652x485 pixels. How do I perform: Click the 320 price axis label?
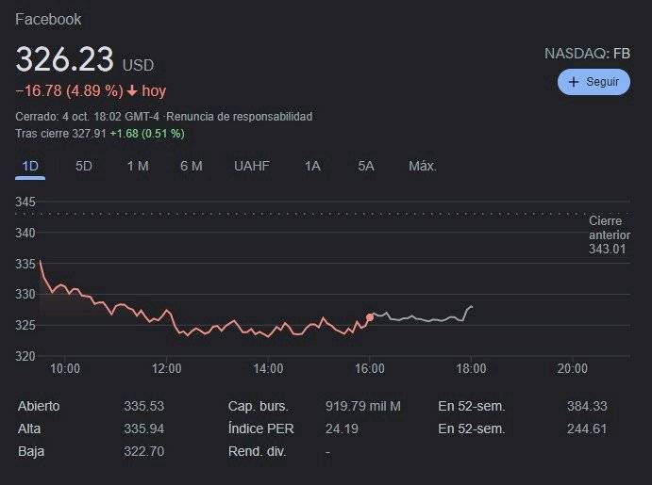coord(25,356)
